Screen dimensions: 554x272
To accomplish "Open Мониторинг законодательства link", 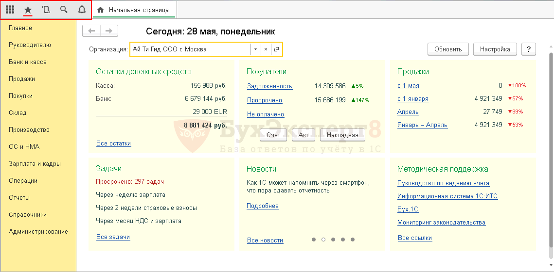I will coord(441,223).
